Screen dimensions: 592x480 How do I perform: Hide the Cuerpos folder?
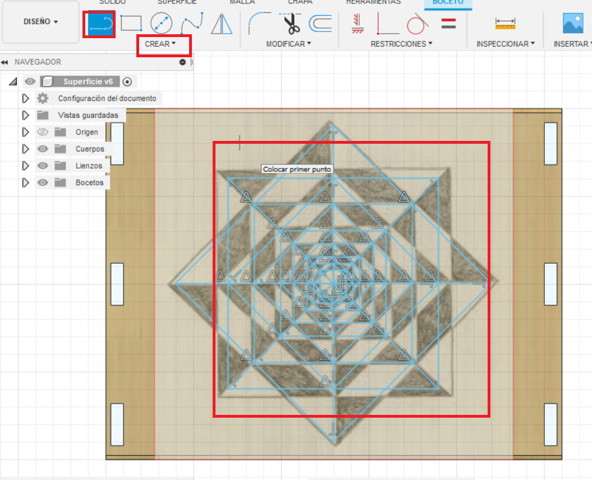[x=43, y=149]
